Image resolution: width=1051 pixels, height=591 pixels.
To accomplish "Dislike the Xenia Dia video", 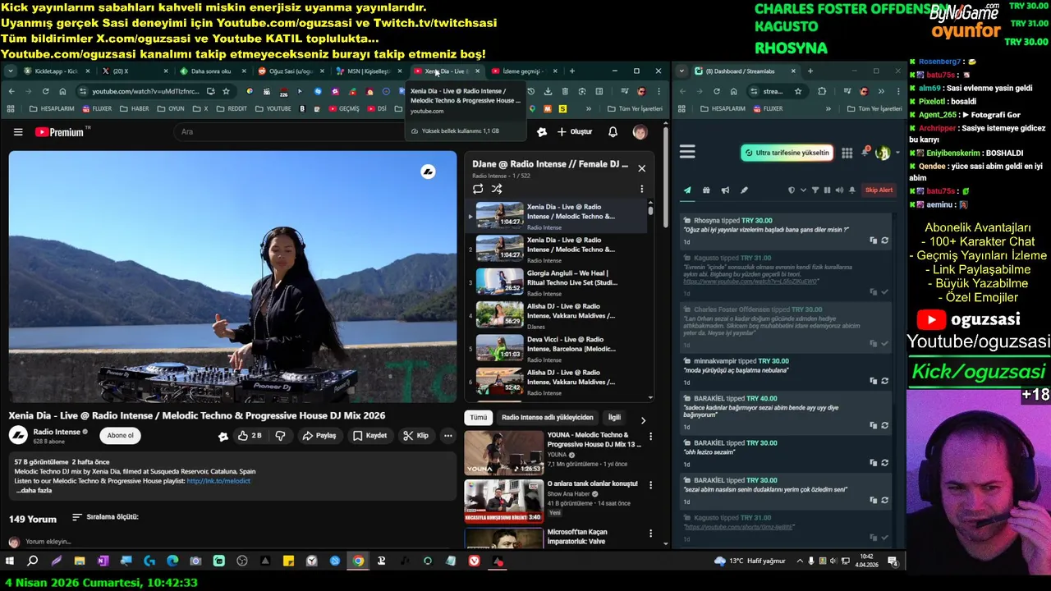I will point(280,436).
